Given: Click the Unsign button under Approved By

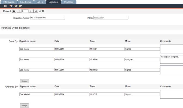Looking at the screenshot, I should click(x=25, y=106).
